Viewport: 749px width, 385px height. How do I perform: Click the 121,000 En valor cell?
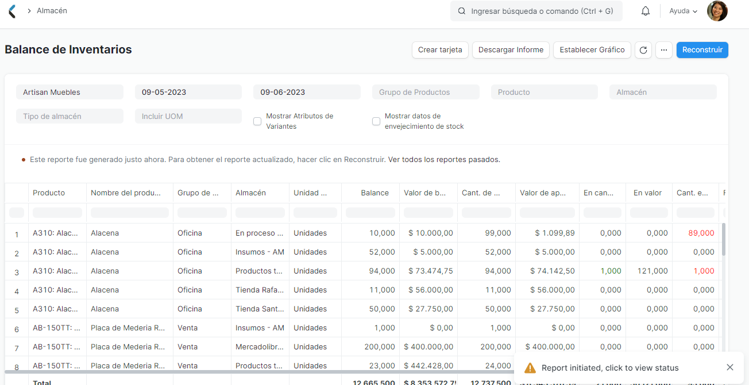click(x=649, y=271)
